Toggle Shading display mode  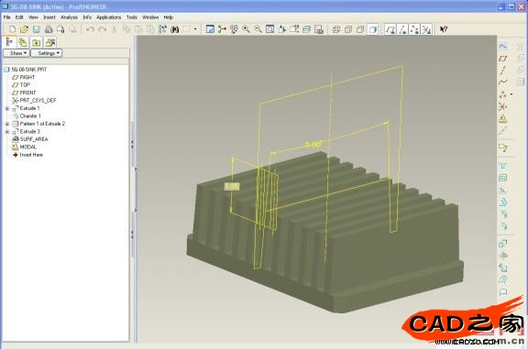[372, 29]
